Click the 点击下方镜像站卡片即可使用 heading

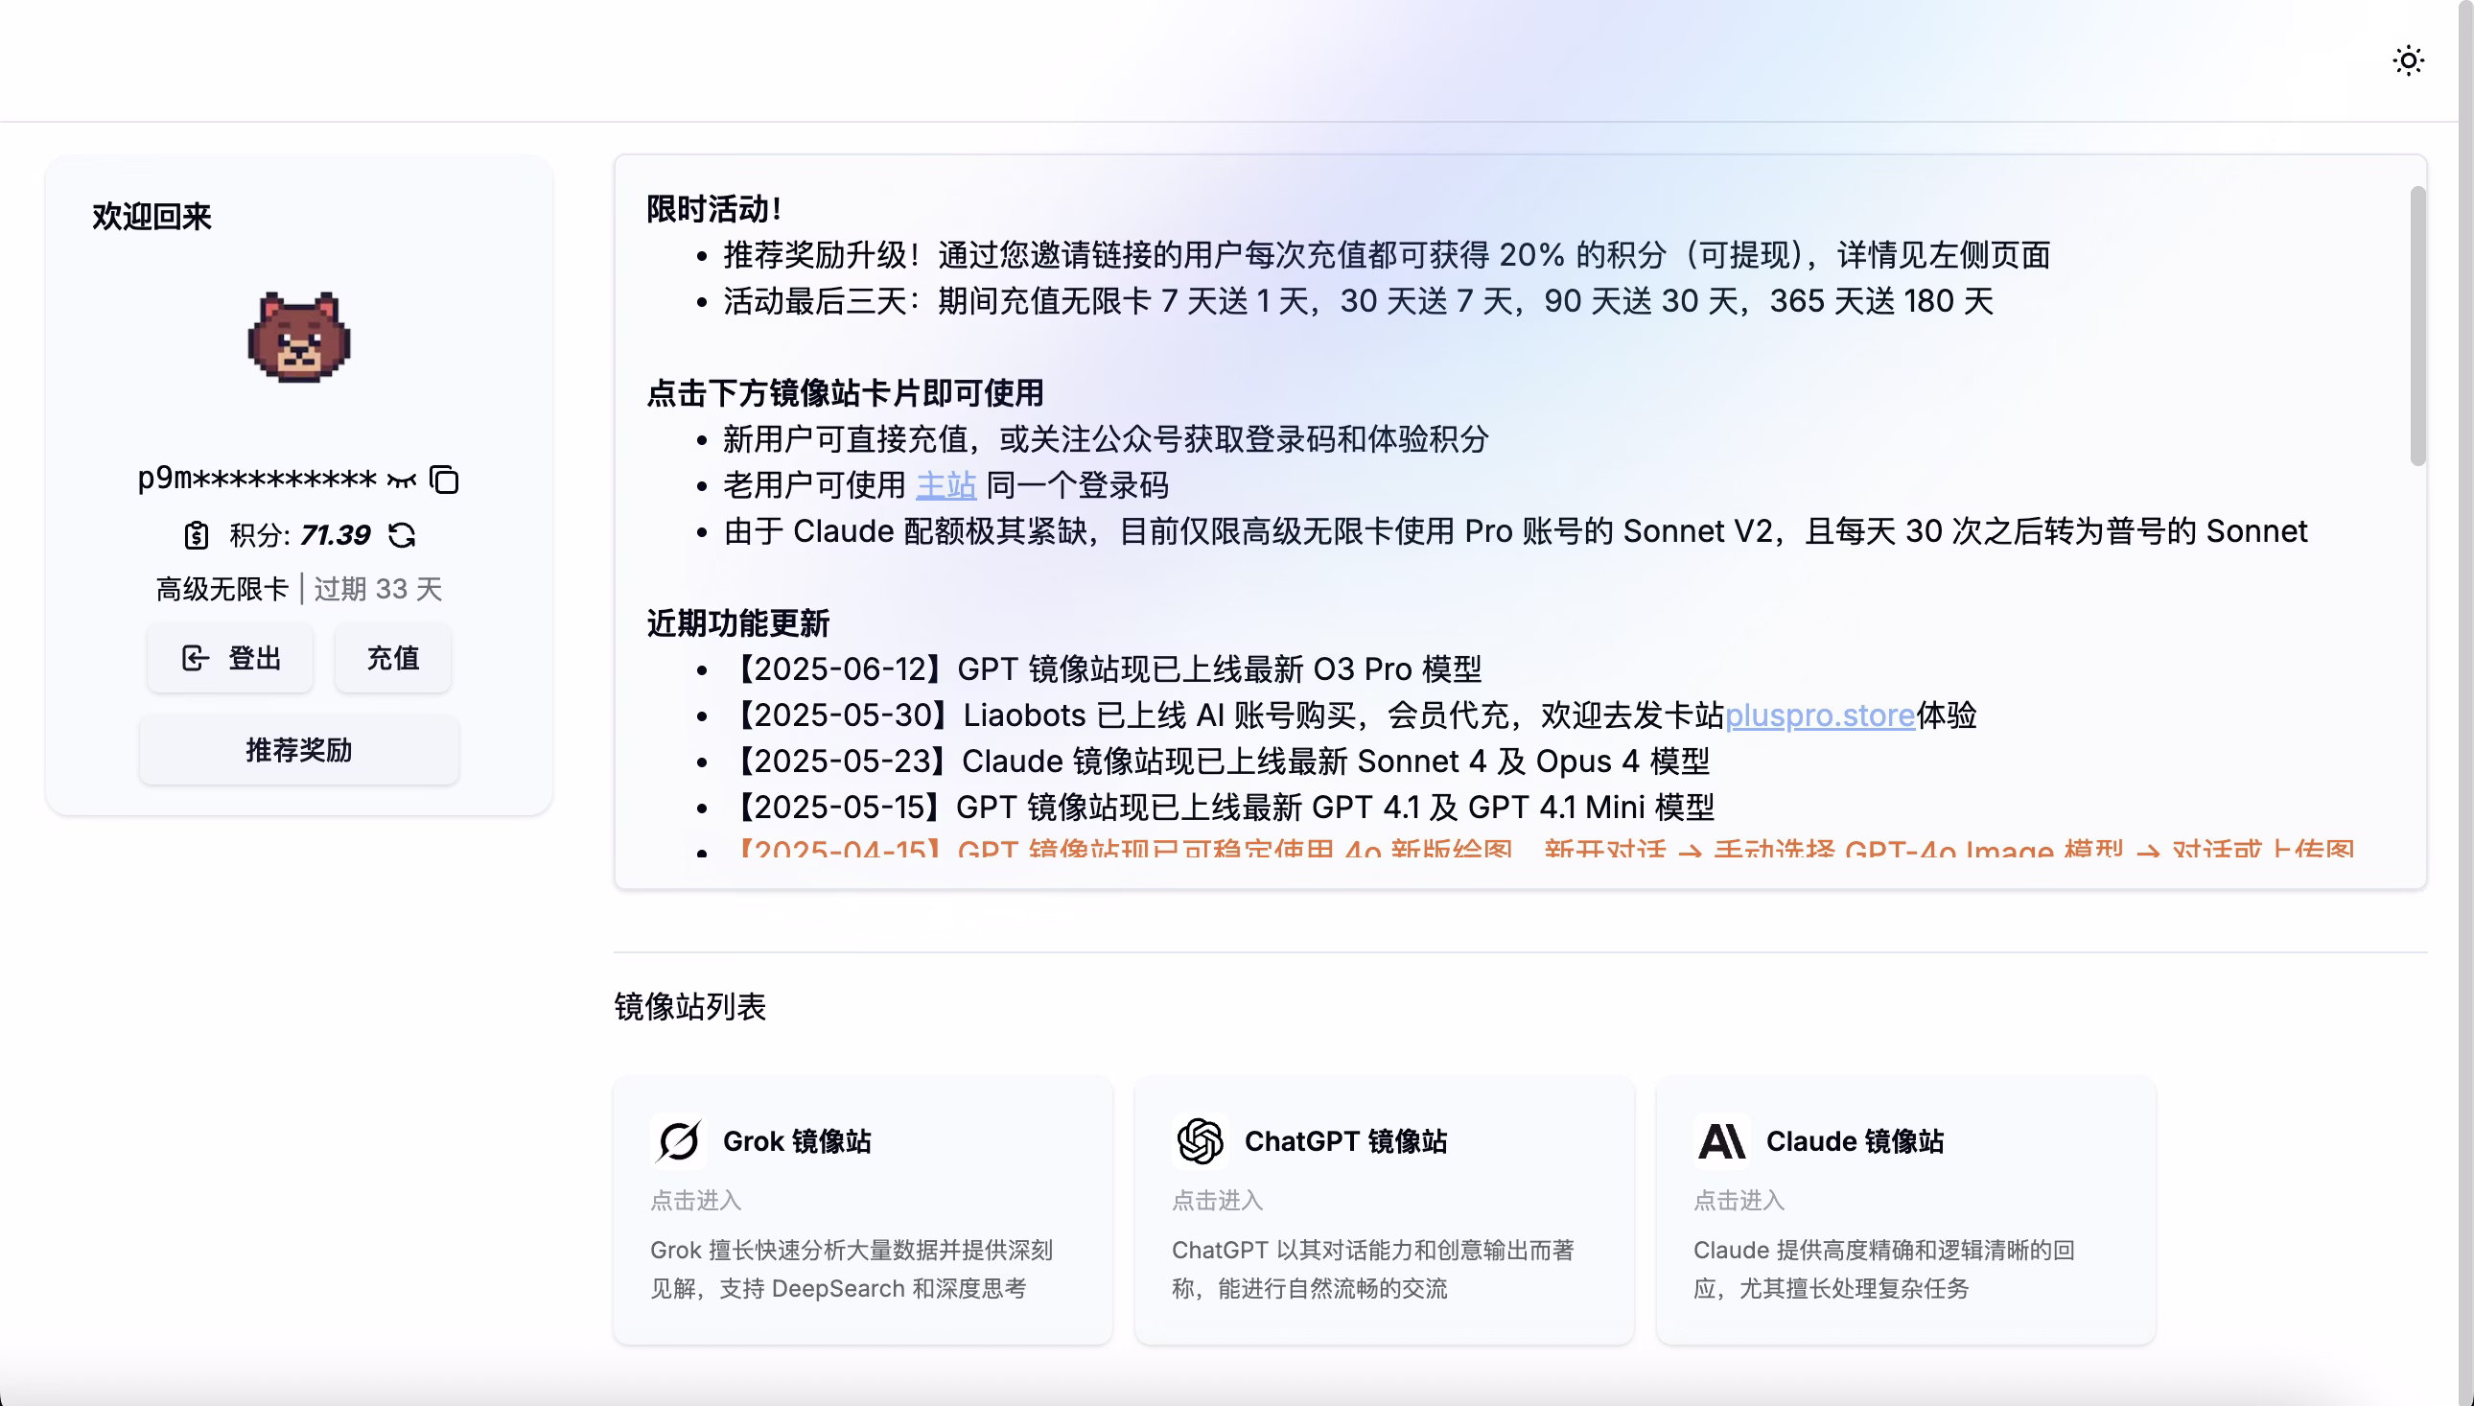[x=846, y=393]
